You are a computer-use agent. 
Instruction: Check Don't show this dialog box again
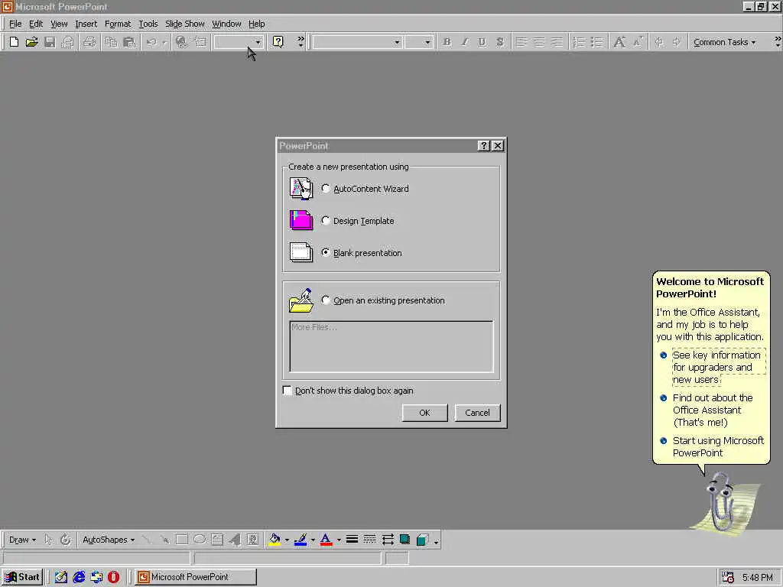288,391
